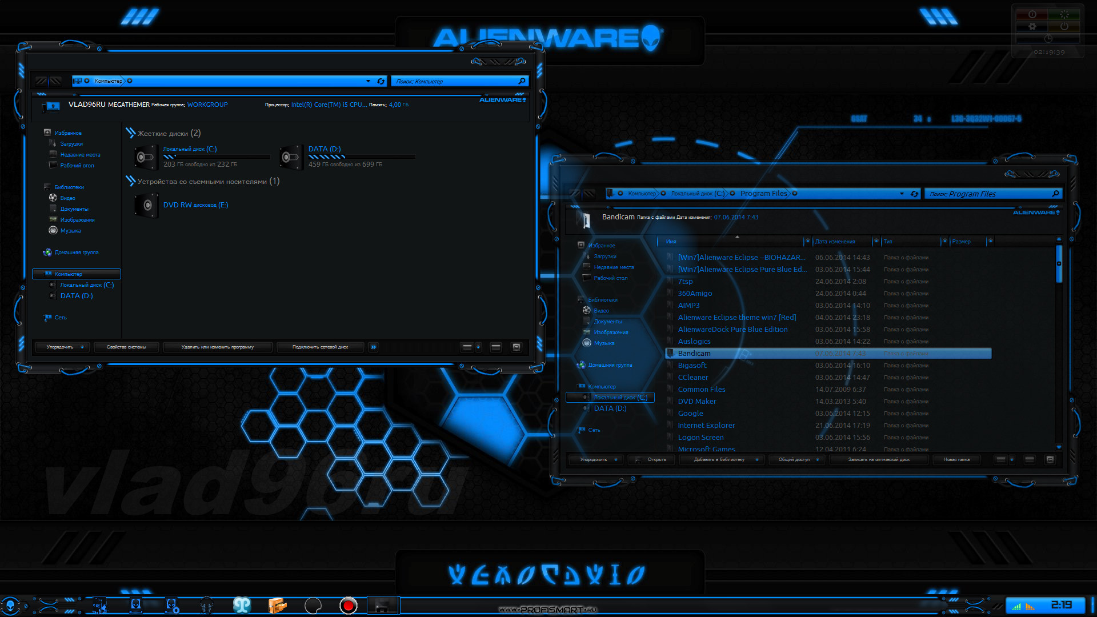Show help in the Компьютер window
This screenshot has height=617, width=1097.
click(x=516, y=347)
